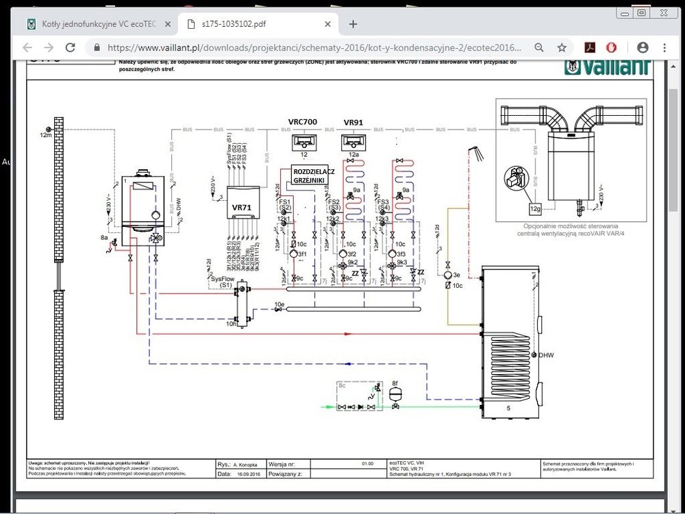Open the Adobe Acrobat extension
The width and height of the screenshot is (685, 514).
588,48
